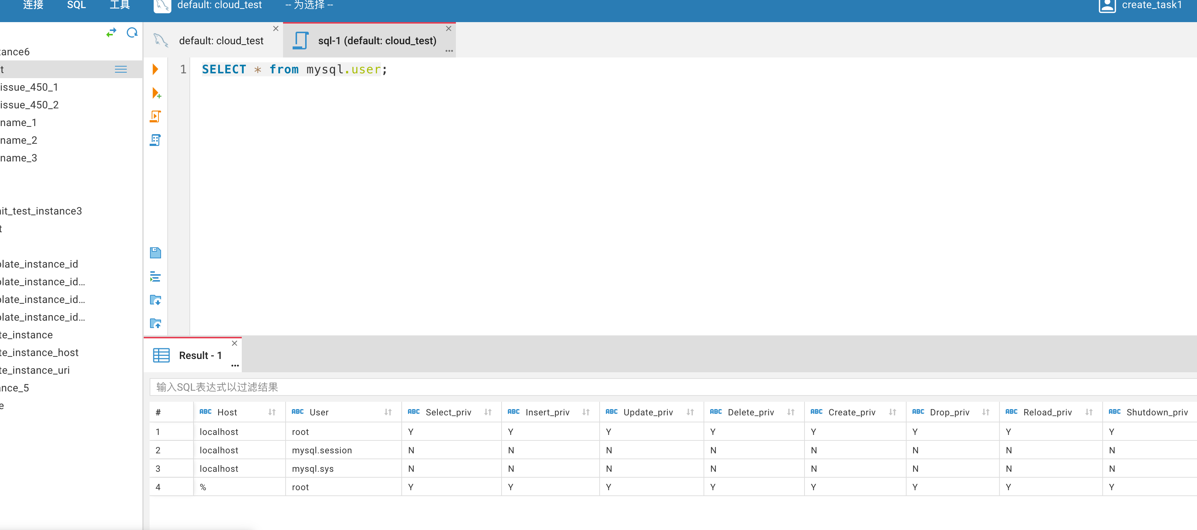Format the SQL with the format icon
Viewport: 1197px width, 530px height.
155,276
